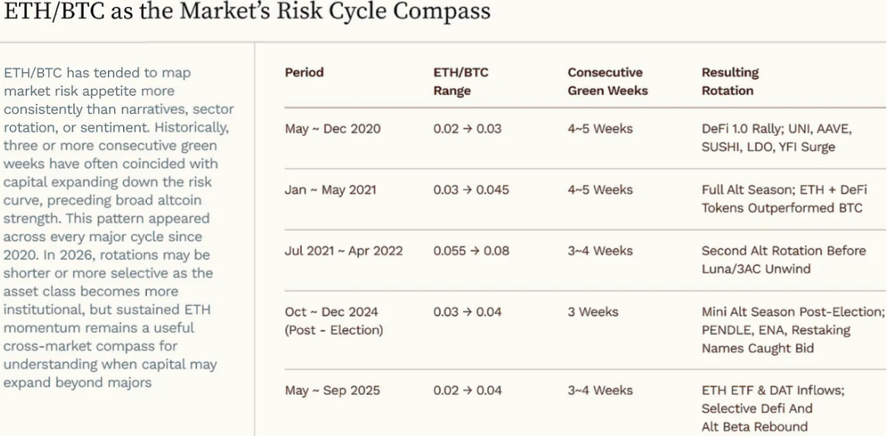887x436 pixels.
Task: Click the left descriptive paragraph about ETH/BTC
Action: [x=119, y=228]
